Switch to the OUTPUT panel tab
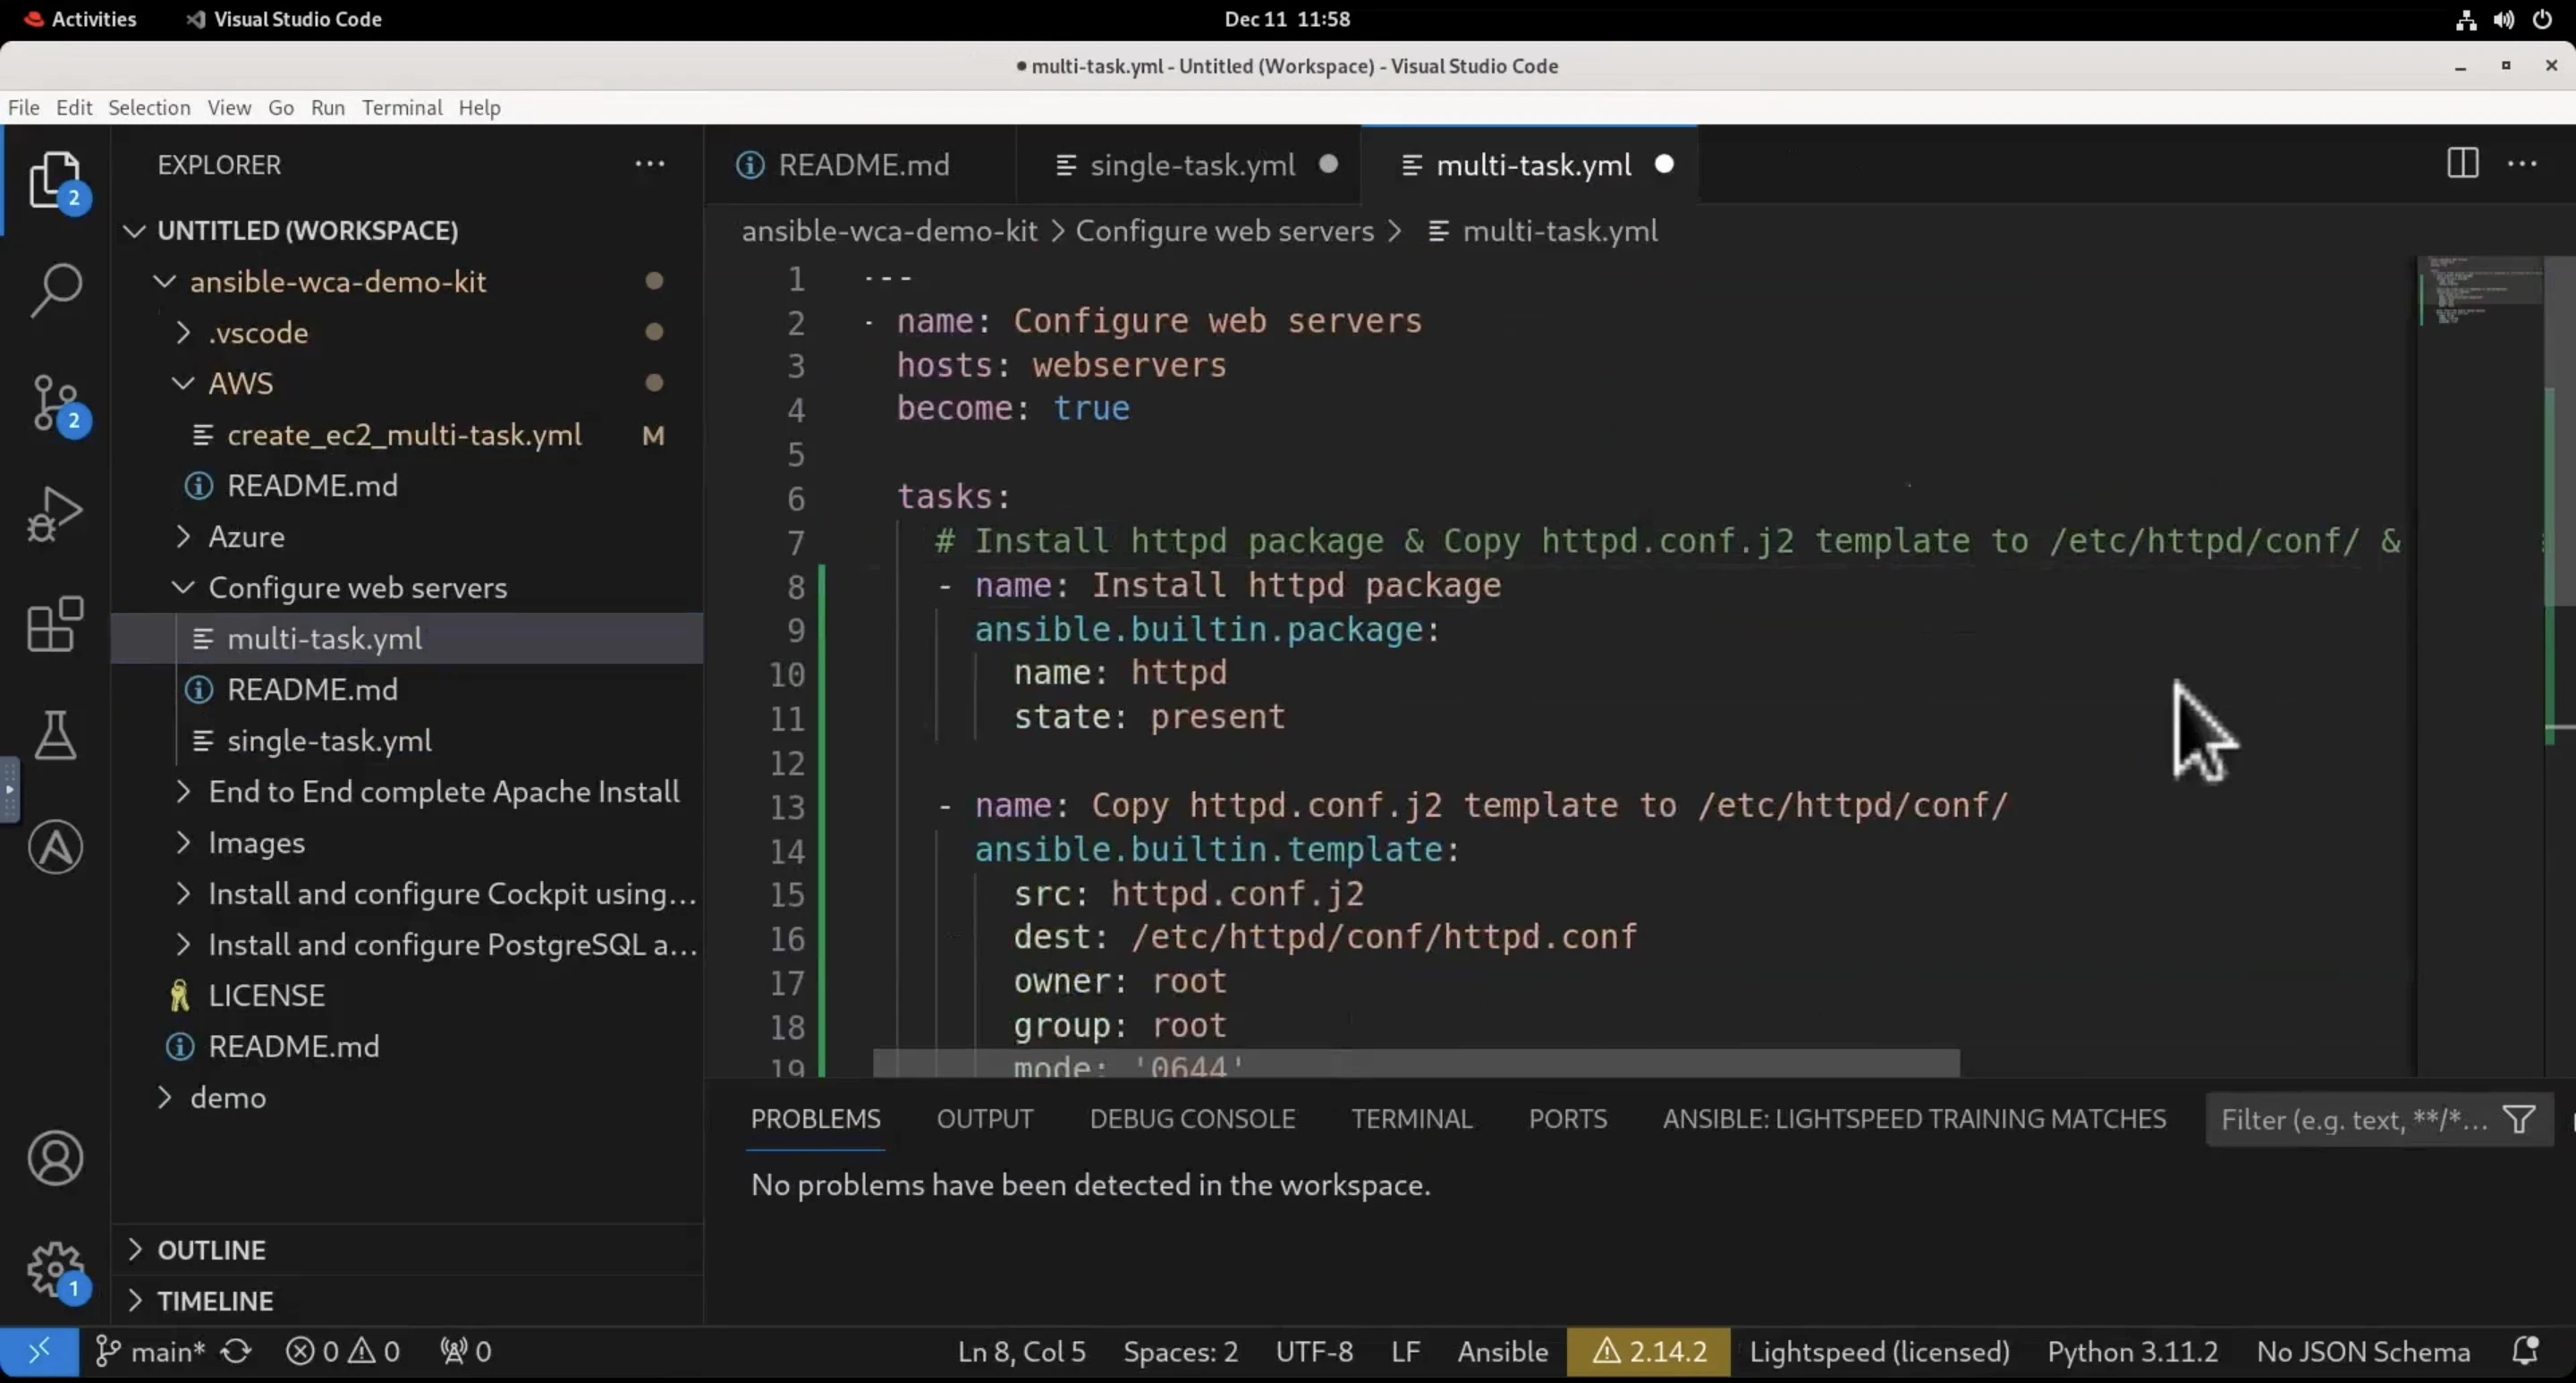 tap(985, 1119)
